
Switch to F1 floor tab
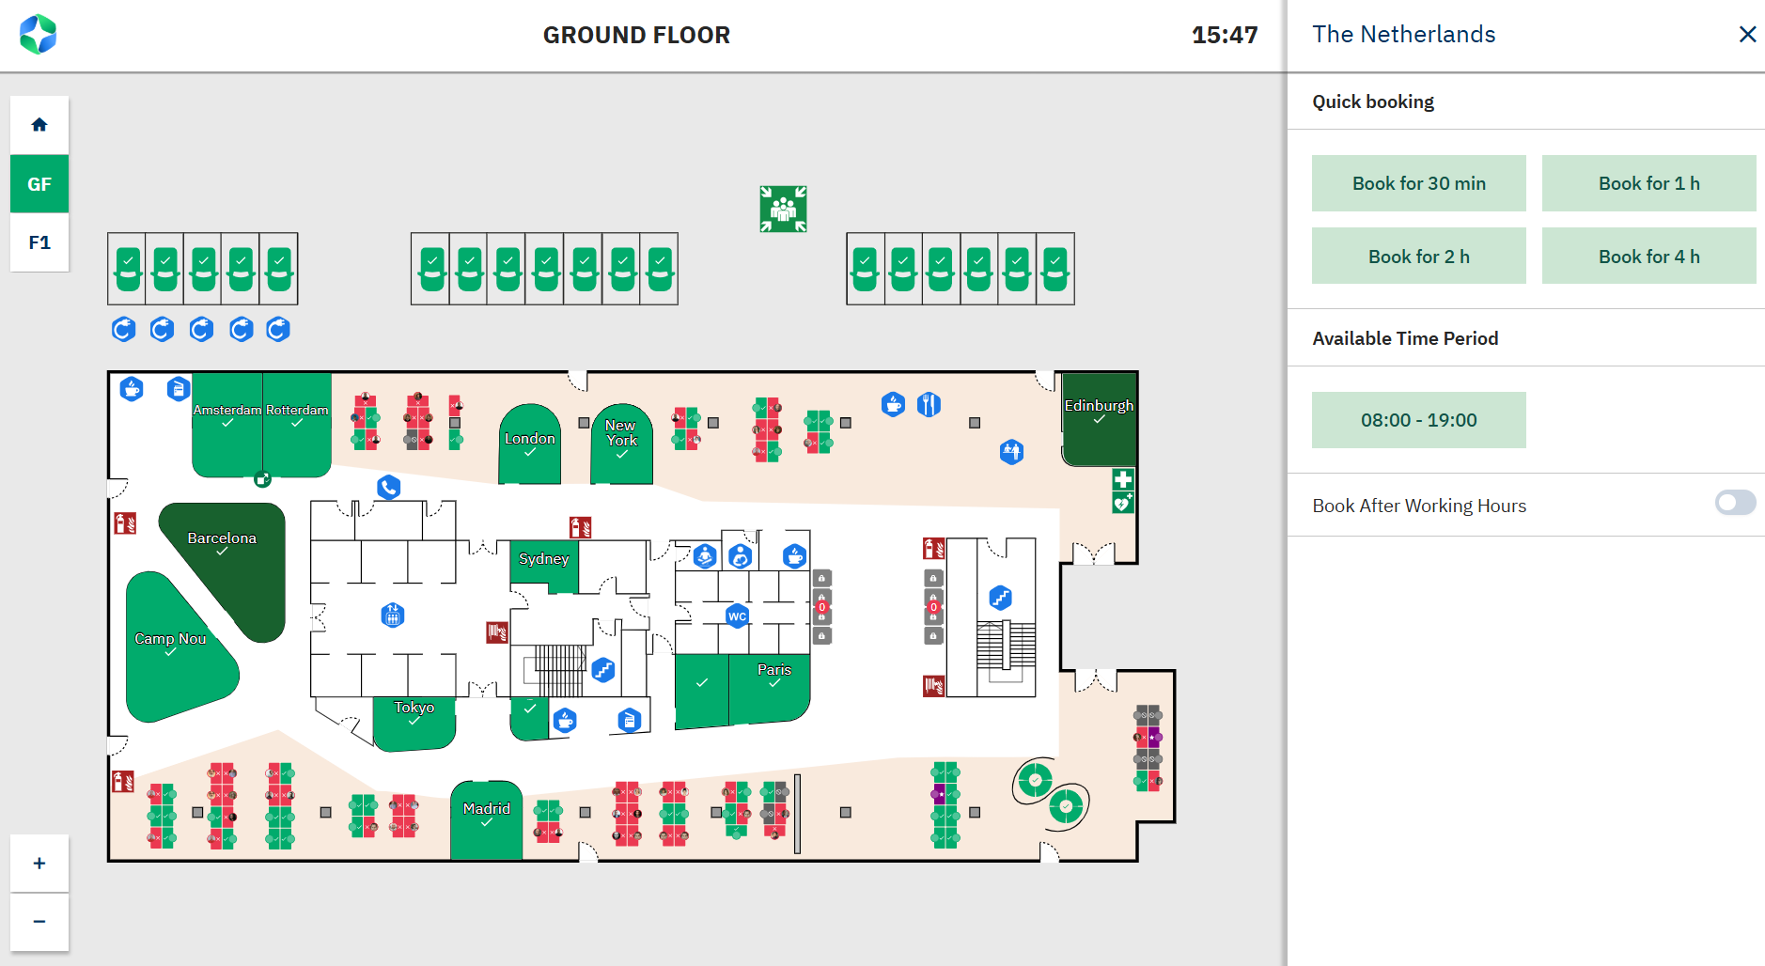pyautogui.click(x=39, y=242)
